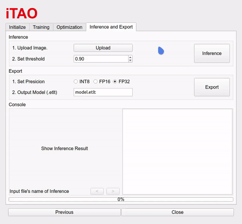
Task: Increase threshold with the up arrow
Action: click(x=130, y=57)
